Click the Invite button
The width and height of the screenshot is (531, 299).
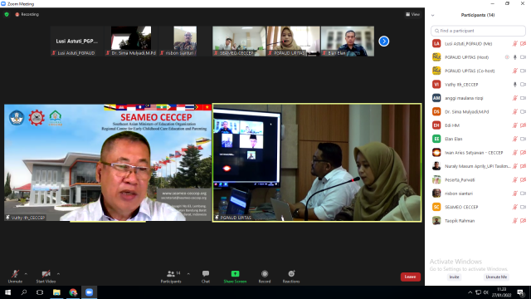coord(454,277)
